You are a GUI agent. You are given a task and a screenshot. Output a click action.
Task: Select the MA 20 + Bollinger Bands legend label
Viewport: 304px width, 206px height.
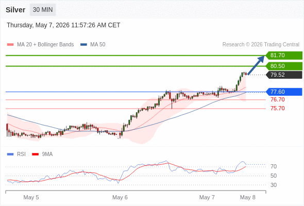pos(45,45)
